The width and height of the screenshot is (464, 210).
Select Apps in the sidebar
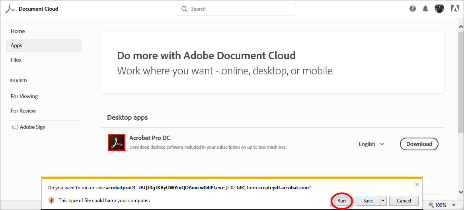[x=43, y=45]
